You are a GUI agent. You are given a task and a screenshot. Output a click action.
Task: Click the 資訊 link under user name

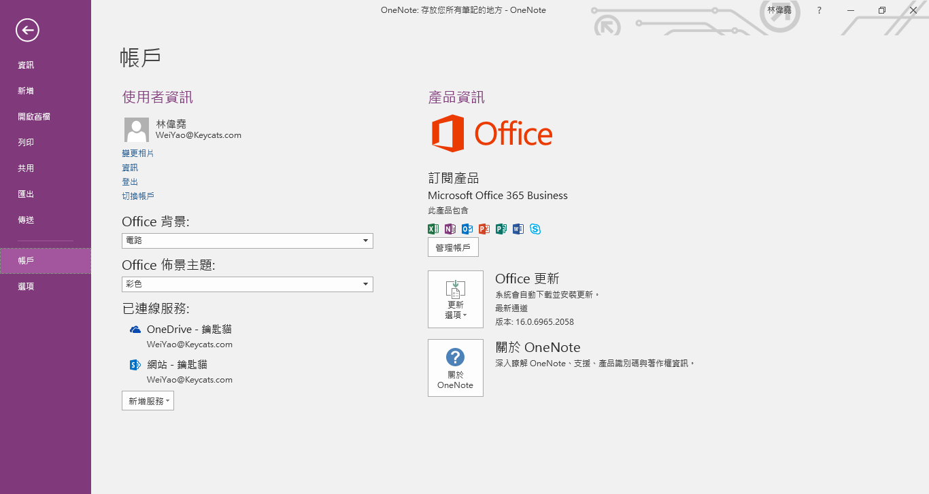point(130,168)
